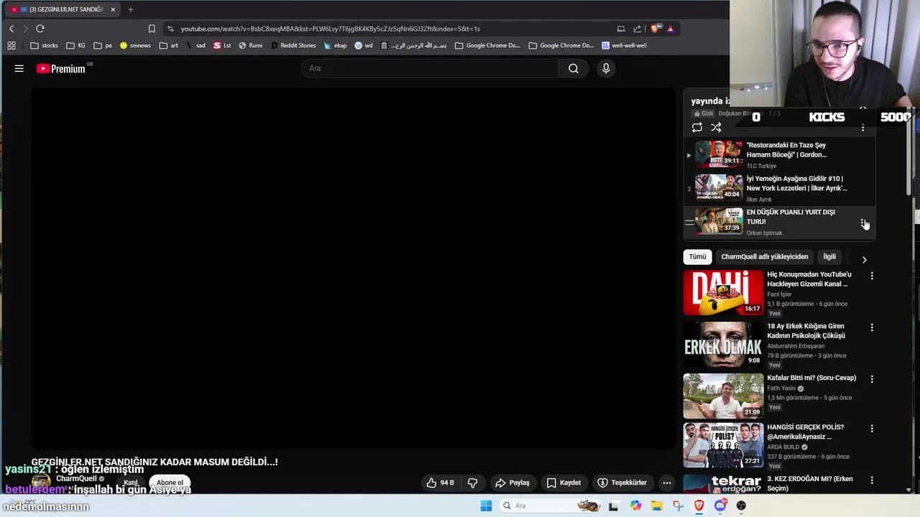Open the 'Kafalar Bitti mi? (Soru-Cevap)' title
This screenshot has height=517, width=920.
pyautogui.click(x=811, y=378)
